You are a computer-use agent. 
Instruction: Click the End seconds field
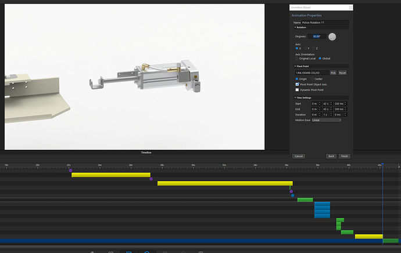[327, 109]
